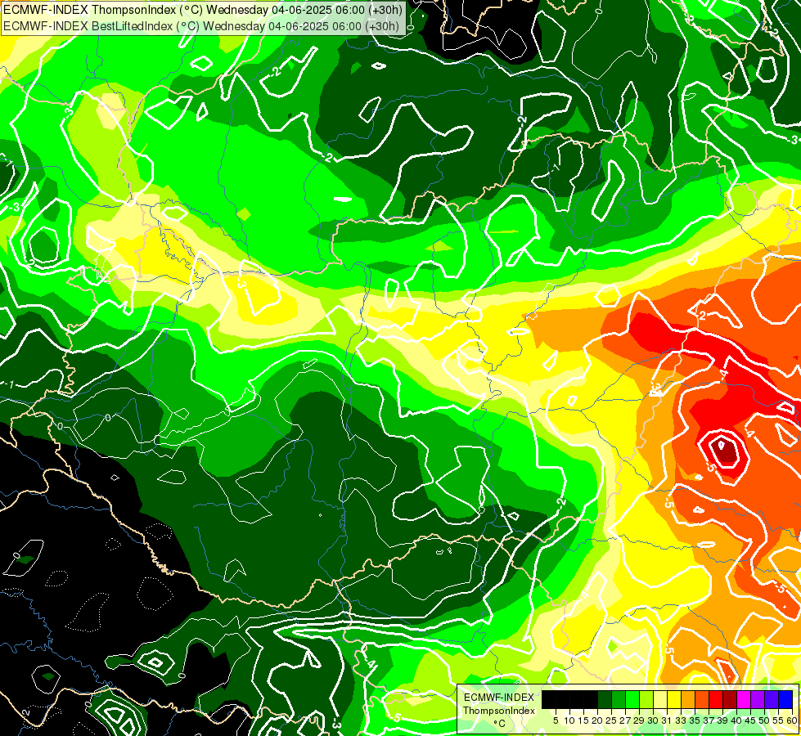Click the legend tick value 35
The width and height of the screenshot is (801, 736).
[695, 720]
